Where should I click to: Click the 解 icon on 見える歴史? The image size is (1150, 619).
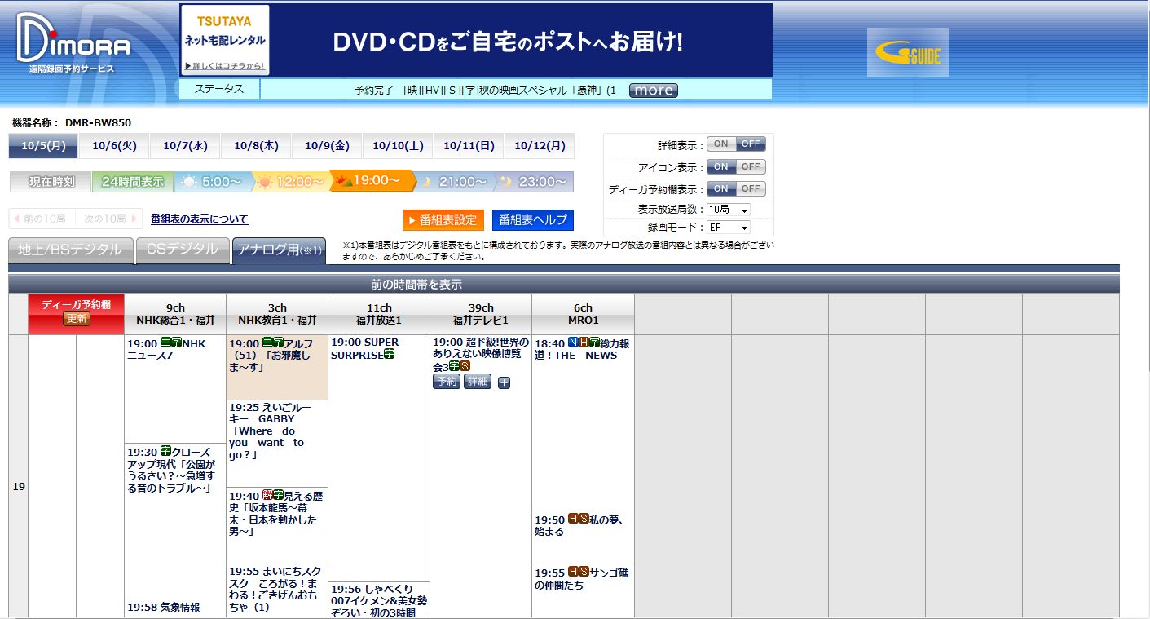click(x=267, y=495)
